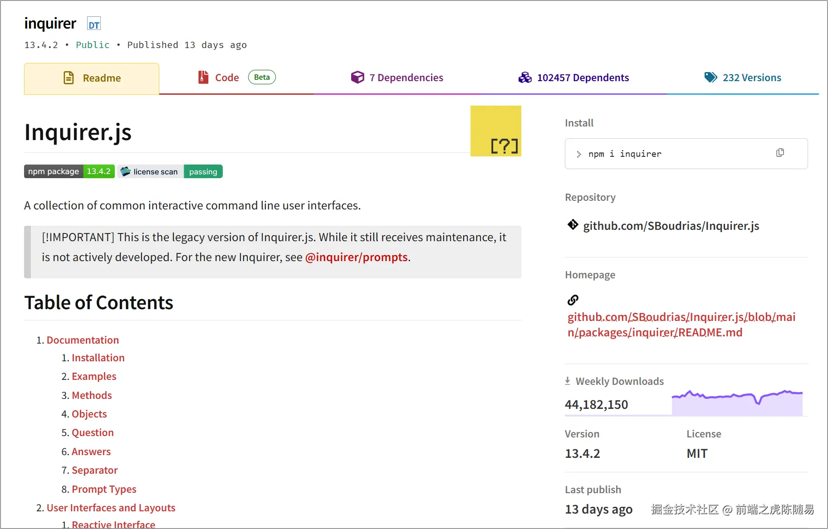Click the version value 13.4.2 in sidebar
This screenshot has width=828, height=529.
[583, 453]
